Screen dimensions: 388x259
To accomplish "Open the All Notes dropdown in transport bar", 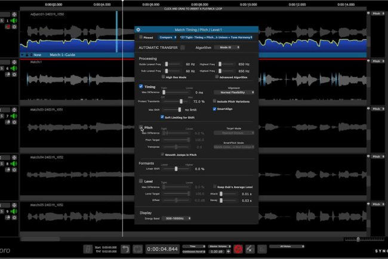I will (x=287, y=246).
